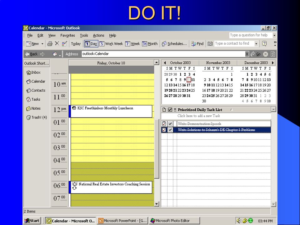
Task: Open Trash! (4) shortcut
Action: 37,117
